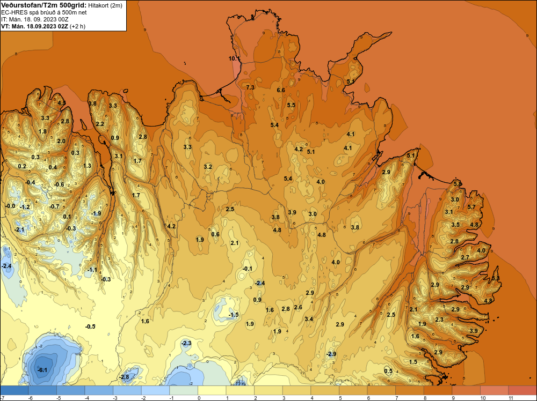The image size is (537, 401).
Task: Click the '10.1' temperature value on the map
Action: click(234, 59)
